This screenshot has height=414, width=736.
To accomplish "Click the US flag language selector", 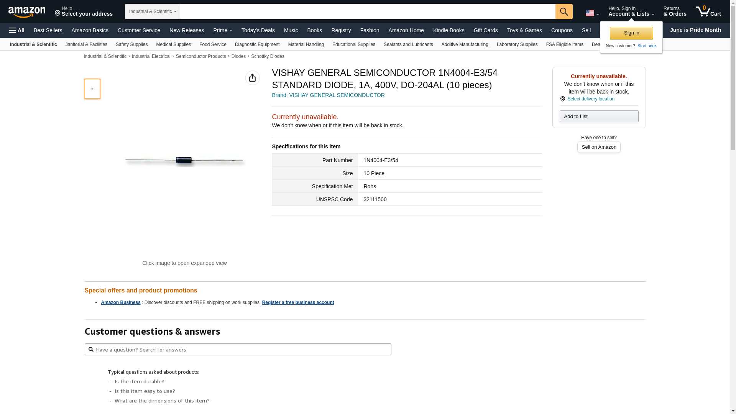I will pyautogui.click(x=592, y=13).
